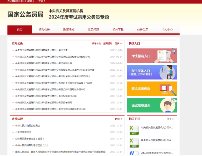202x156 pixels.
Task: Click the 考生报名入口 banner
Action: pyautogui.click(x=152, y=56)
